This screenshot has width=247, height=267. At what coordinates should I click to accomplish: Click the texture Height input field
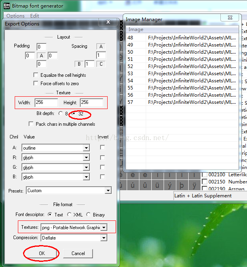coord(92,103)
